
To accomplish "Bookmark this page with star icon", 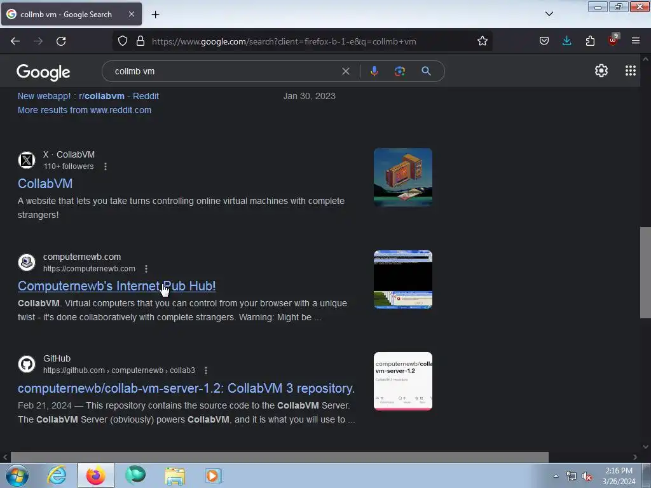I will coord(482,41).
